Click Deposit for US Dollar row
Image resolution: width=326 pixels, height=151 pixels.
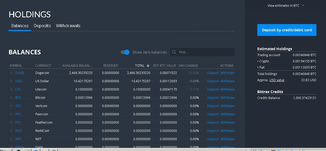coord(213,81)
